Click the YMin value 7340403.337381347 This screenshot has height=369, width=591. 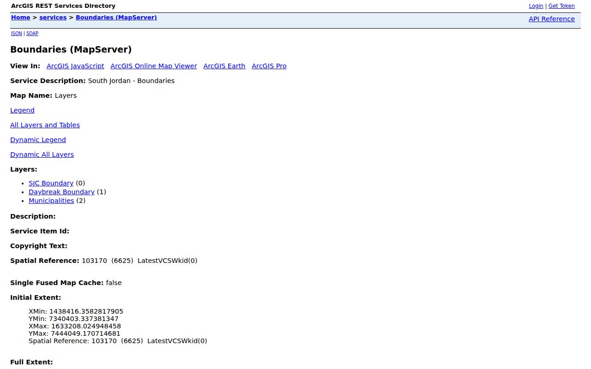click(x=84, y=319)
